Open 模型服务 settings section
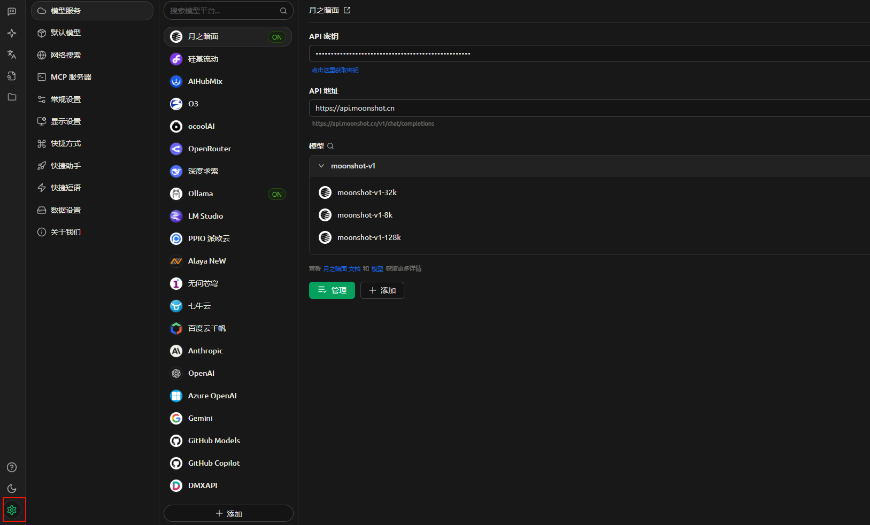Image resolution: width=870 pixels, height=525 pixels. tap(92, 11)
